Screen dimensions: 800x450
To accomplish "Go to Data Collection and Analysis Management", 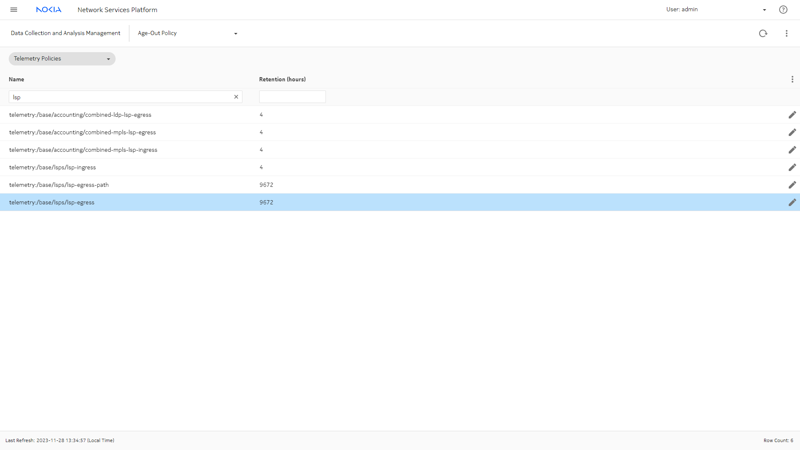I will (66, 33).
